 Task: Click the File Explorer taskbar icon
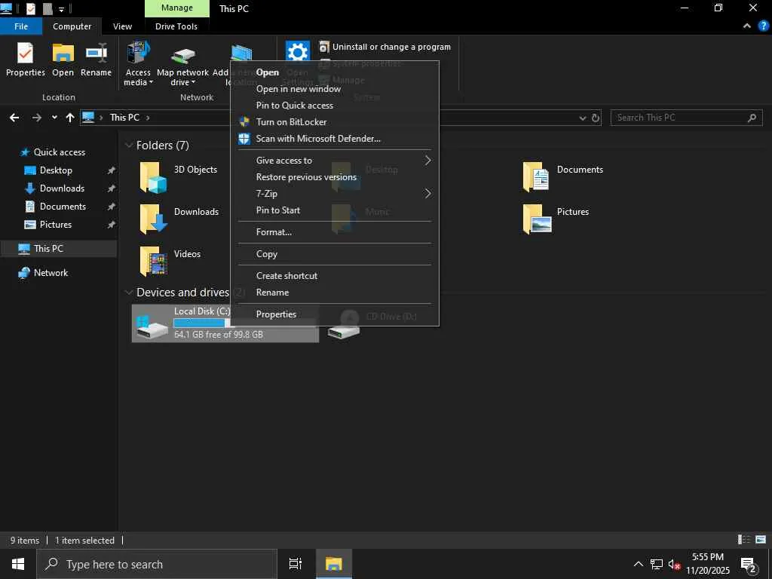333,564
